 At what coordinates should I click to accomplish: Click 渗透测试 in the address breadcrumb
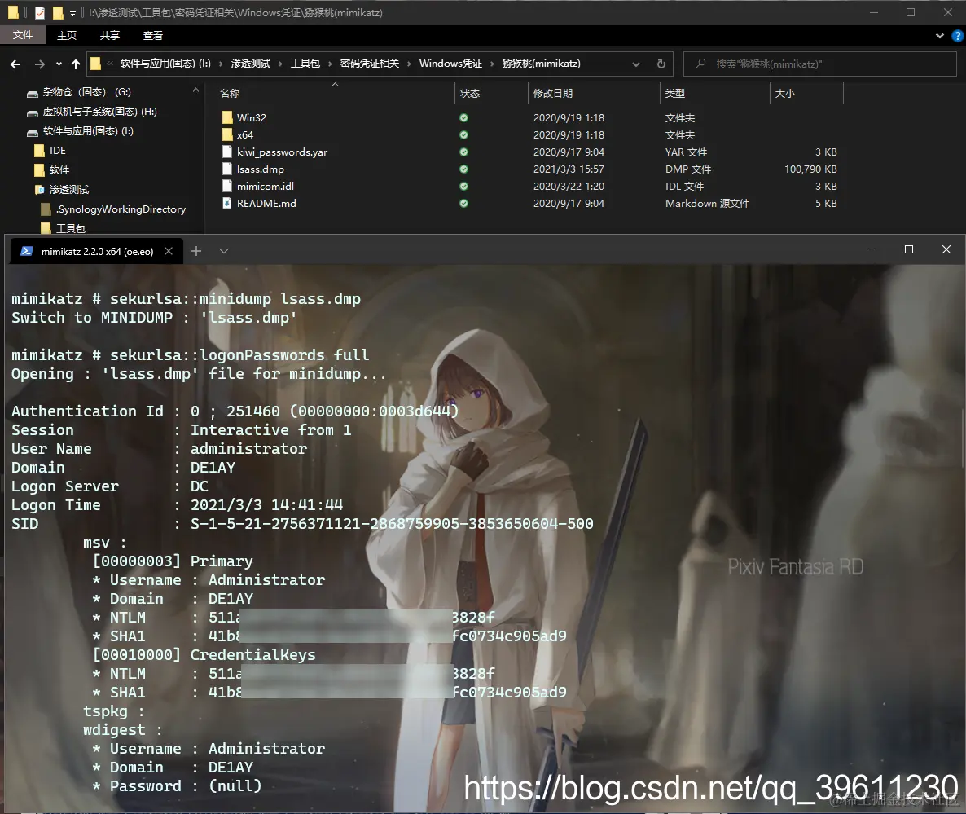coord(251,64)
